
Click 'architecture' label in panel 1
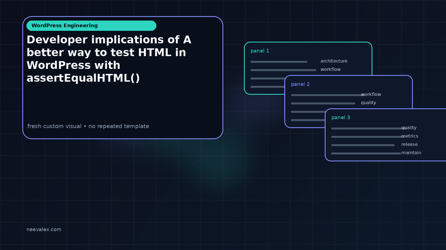(x=334, y=61)
